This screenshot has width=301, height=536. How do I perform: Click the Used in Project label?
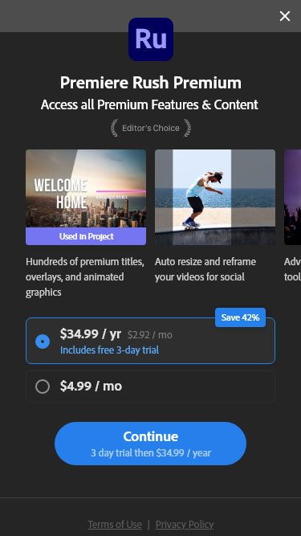coord(86,236)
